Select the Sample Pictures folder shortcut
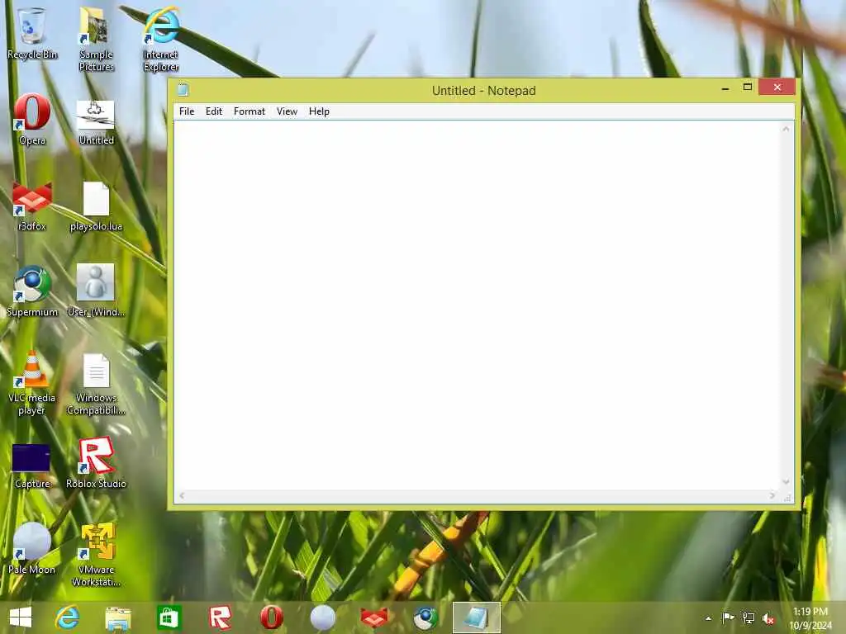 coord(96,40)
